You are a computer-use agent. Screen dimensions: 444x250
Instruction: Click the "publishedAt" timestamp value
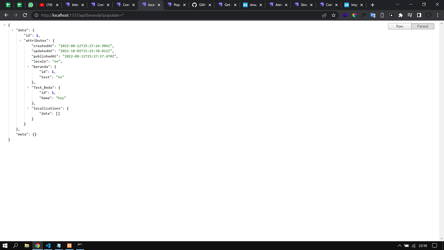point(89,56)
